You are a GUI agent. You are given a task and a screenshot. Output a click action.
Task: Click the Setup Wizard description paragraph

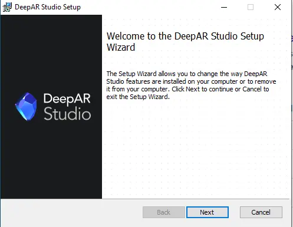[191, 85]
